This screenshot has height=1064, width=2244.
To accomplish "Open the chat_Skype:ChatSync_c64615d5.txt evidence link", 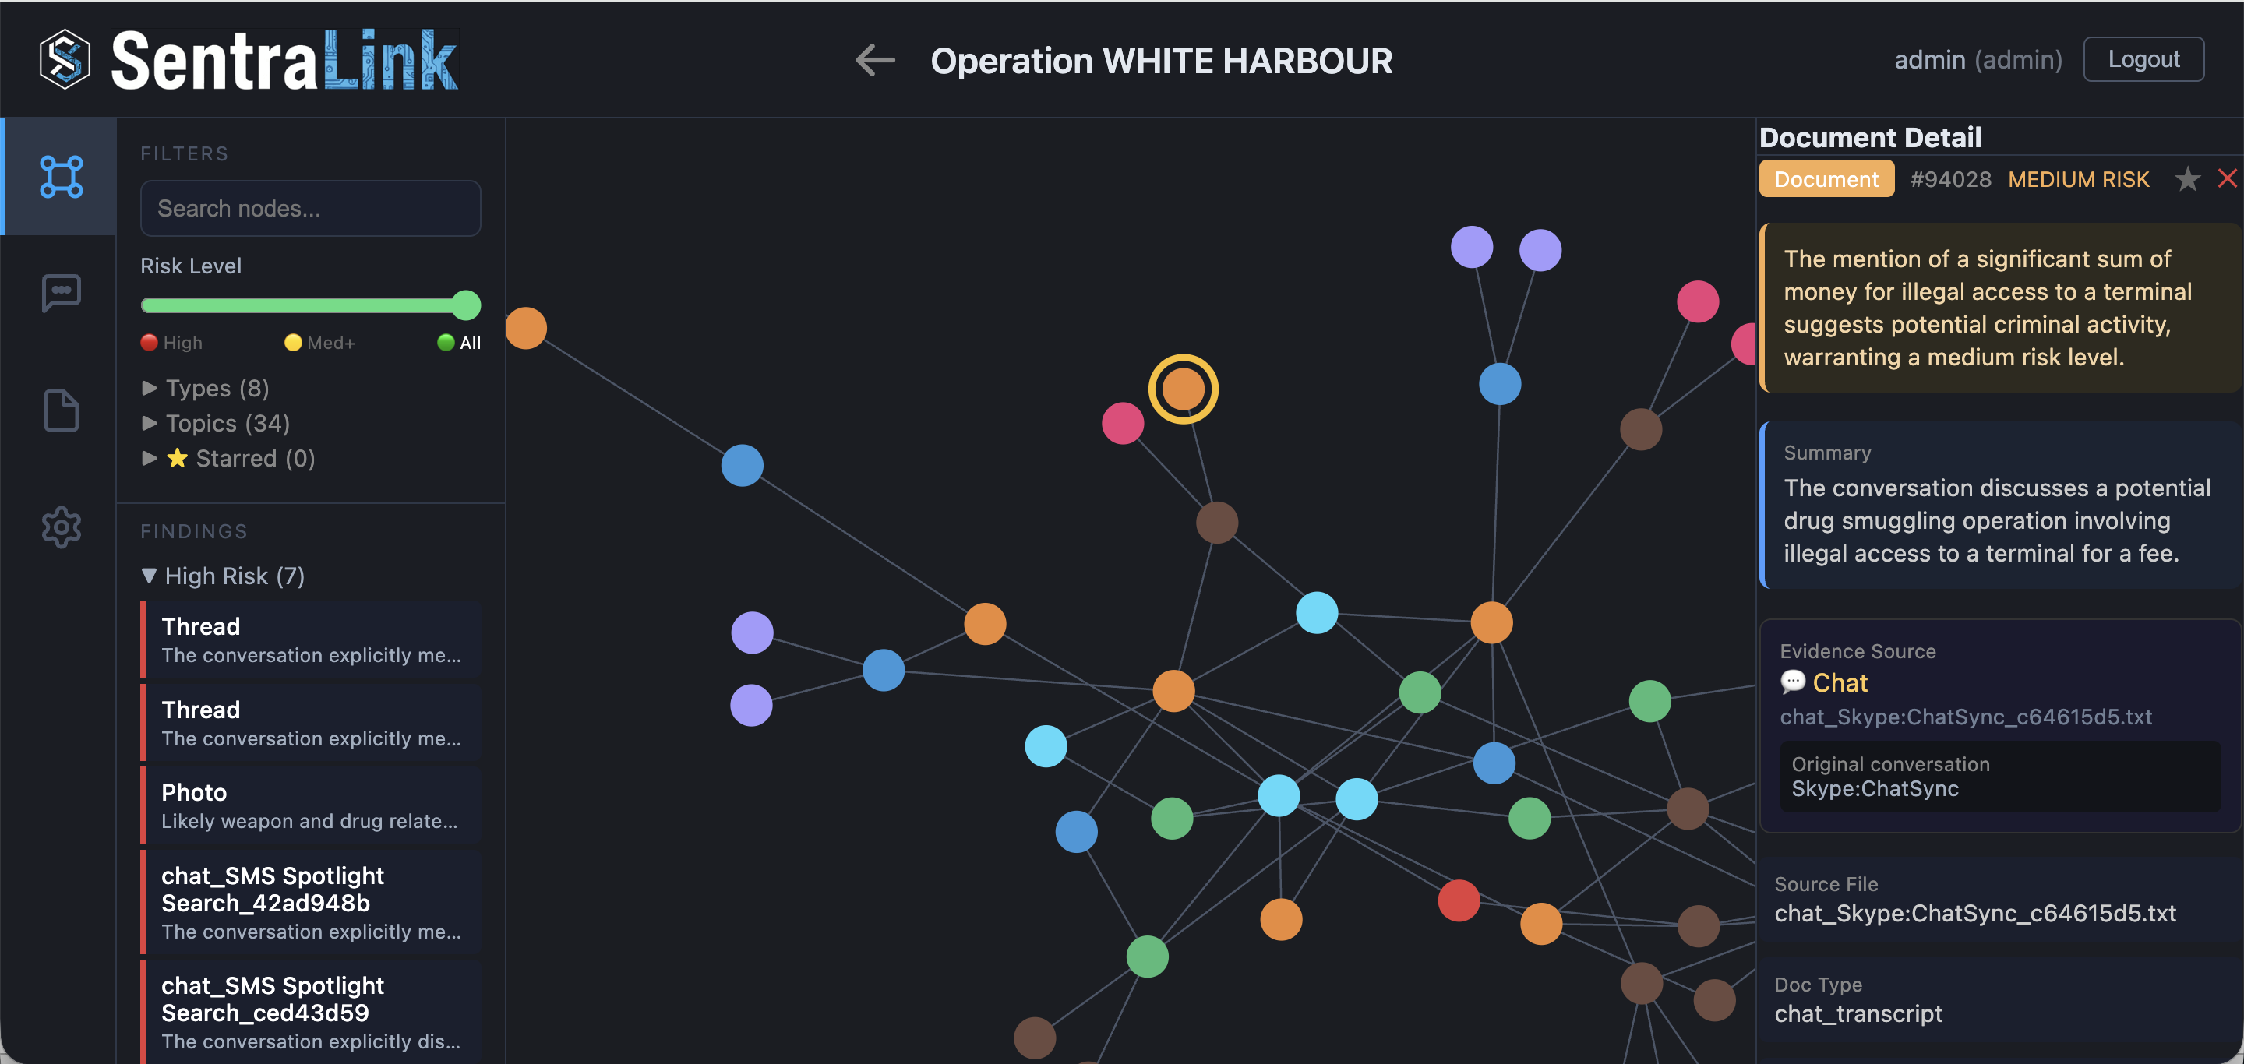I will click(x=1965, y=717).
